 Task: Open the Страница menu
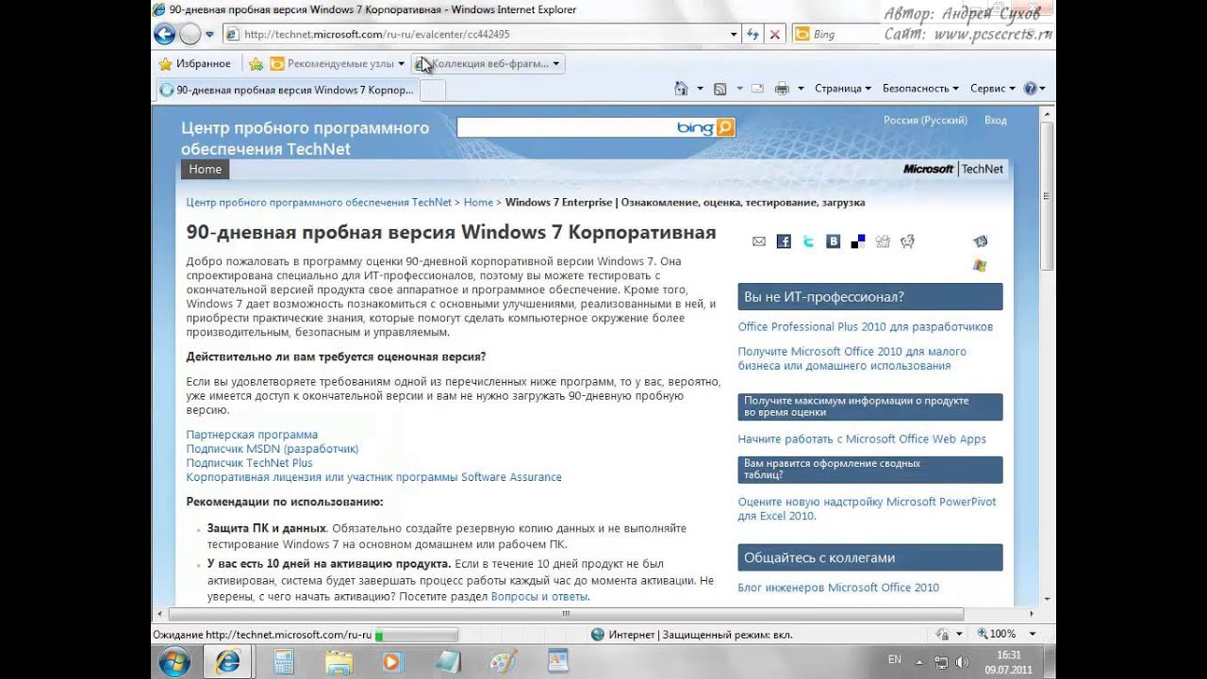point(843,88)
